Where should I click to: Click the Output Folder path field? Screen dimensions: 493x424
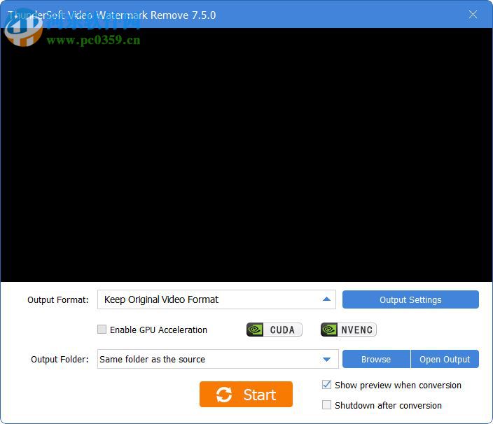(218, 359)
